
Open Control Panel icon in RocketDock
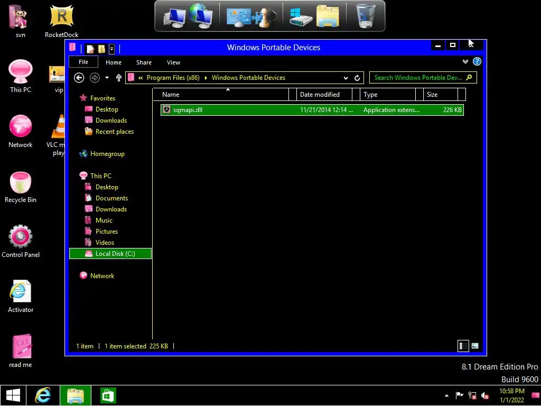238,17
